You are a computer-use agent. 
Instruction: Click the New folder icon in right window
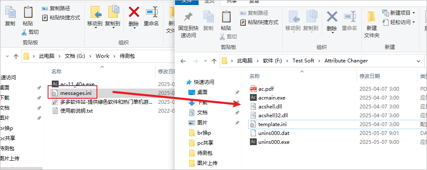(x=371, y=17)
